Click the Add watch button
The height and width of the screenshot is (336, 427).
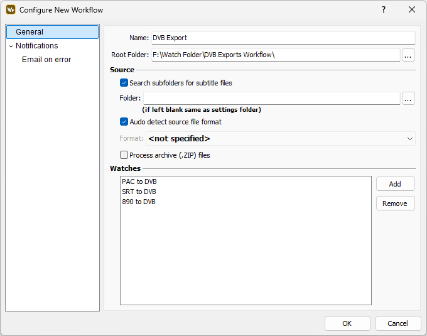point(395,184)
